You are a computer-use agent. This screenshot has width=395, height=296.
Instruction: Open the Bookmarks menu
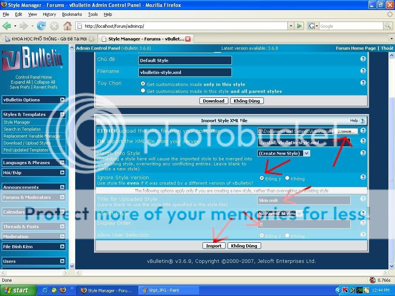[72, 14]
